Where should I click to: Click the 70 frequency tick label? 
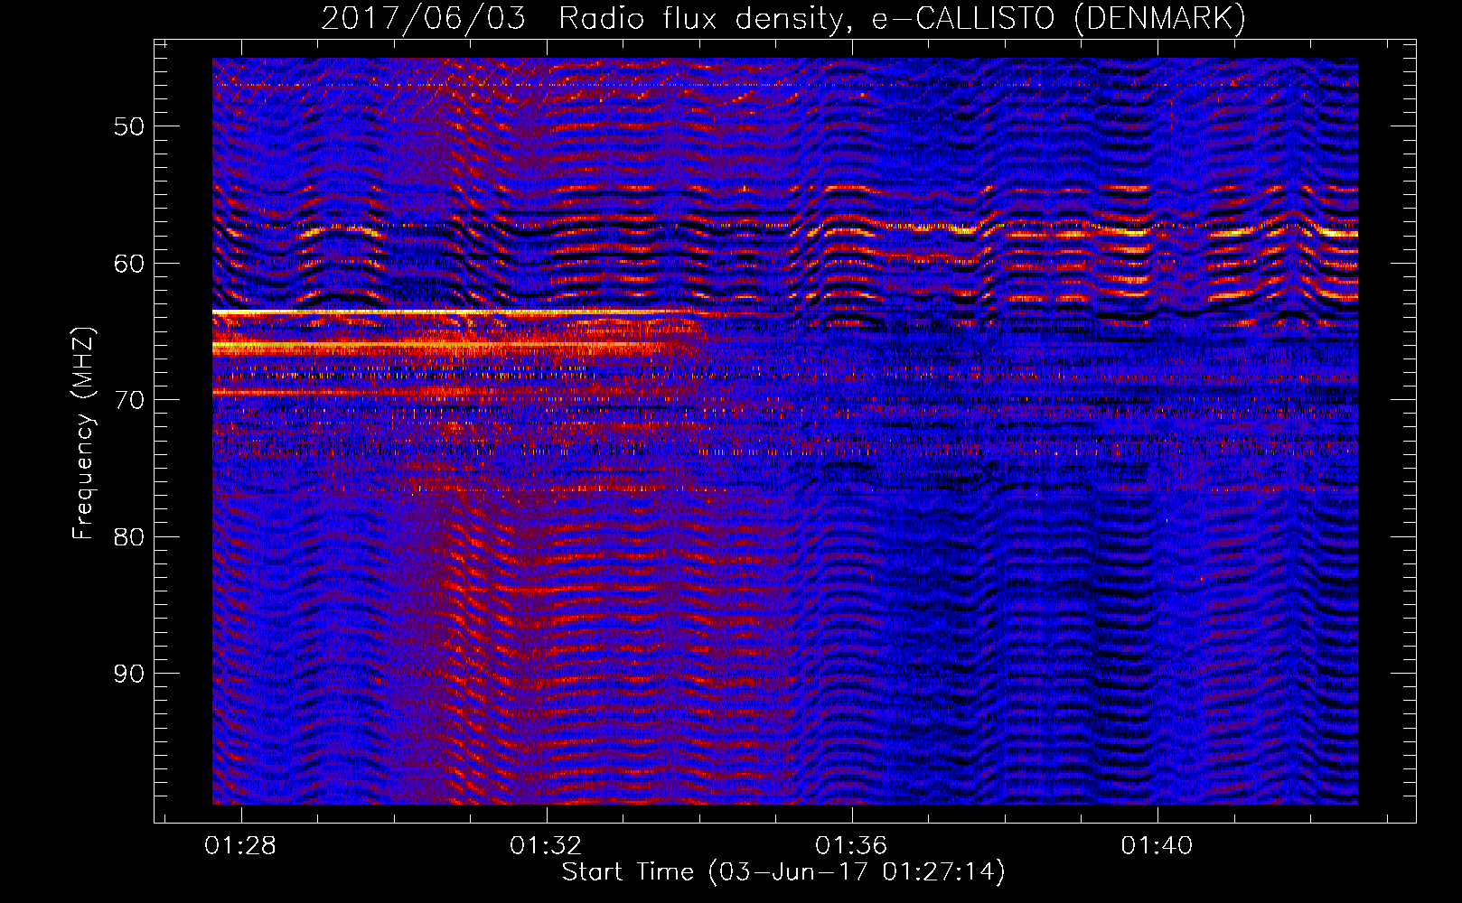[128, 400]
